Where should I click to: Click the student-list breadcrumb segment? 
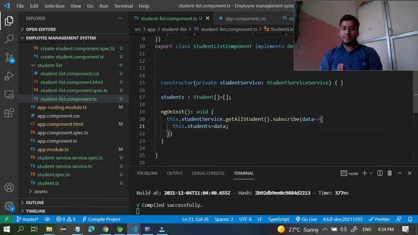coord(174,29)
